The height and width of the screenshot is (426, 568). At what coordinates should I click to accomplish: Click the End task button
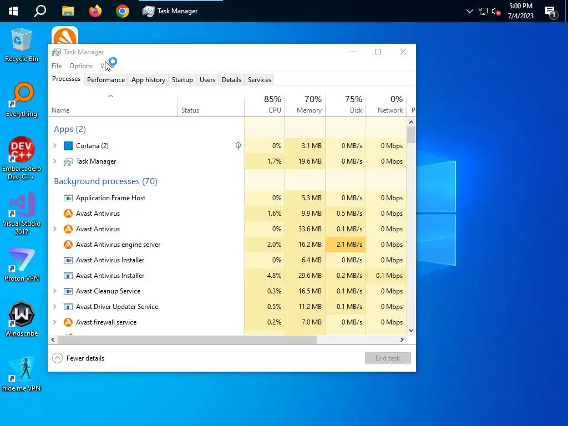[388, 358]
